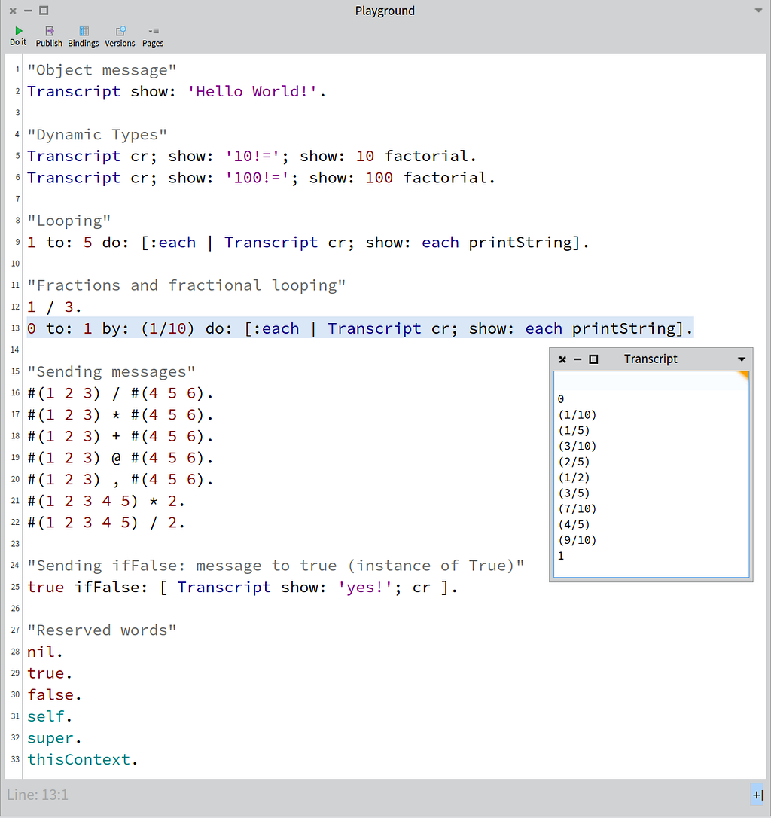Click the array multiplication on line 17
The height and width of the screenshot is (818, 771).
pos(120,415)
